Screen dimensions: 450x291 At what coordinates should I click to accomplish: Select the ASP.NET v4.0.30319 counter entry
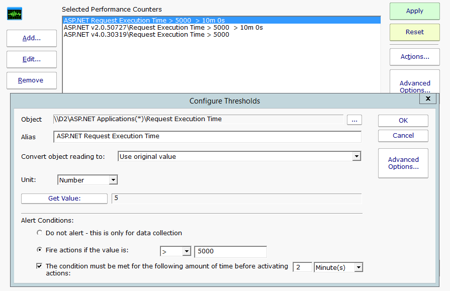[x=146, y=35]
